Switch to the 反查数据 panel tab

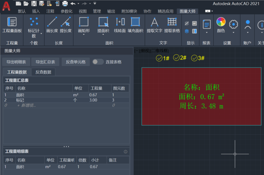(43, 72)
